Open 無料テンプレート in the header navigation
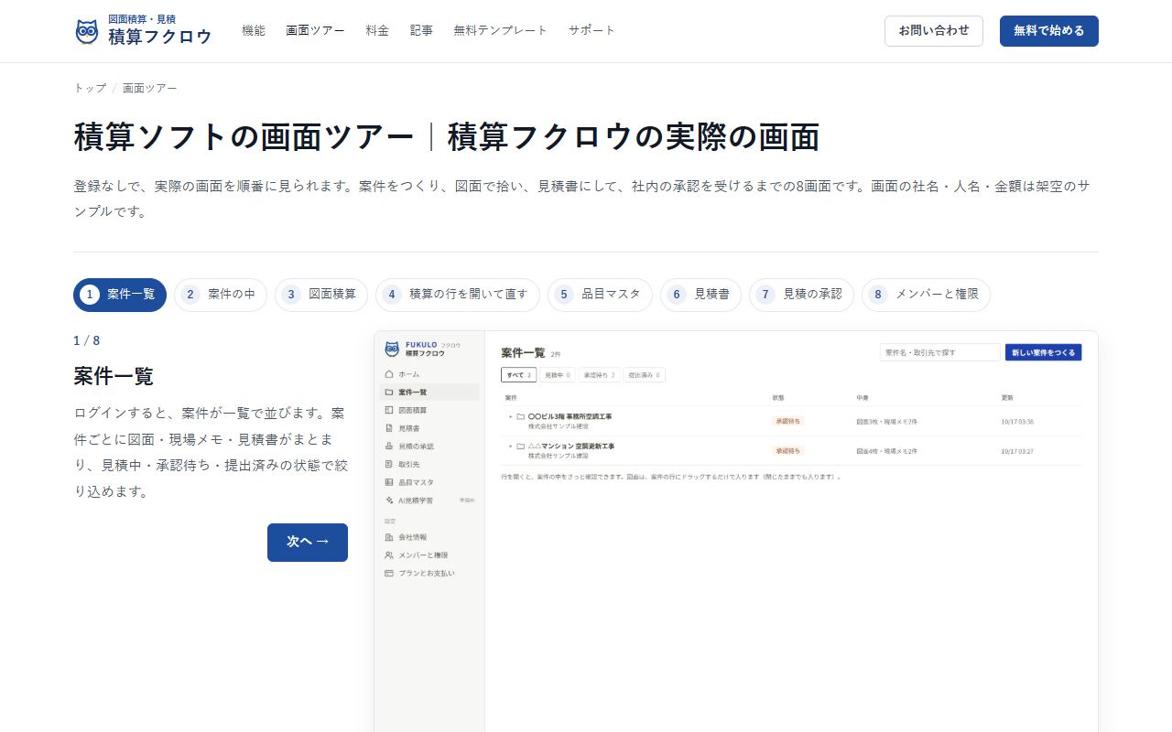This screenshot has height=732, width=1172. (500, 30)
